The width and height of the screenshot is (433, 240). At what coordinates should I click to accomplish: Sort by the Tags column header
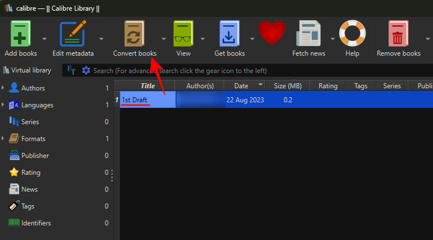tap(361, 85)
